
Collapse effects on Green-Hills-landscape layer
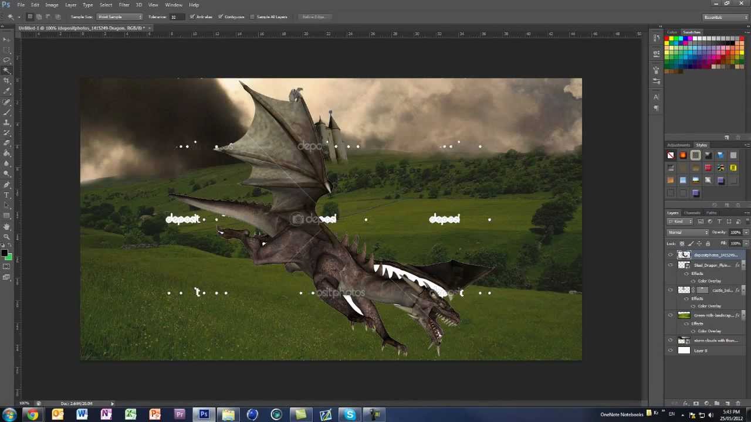[x=743, y=315]
